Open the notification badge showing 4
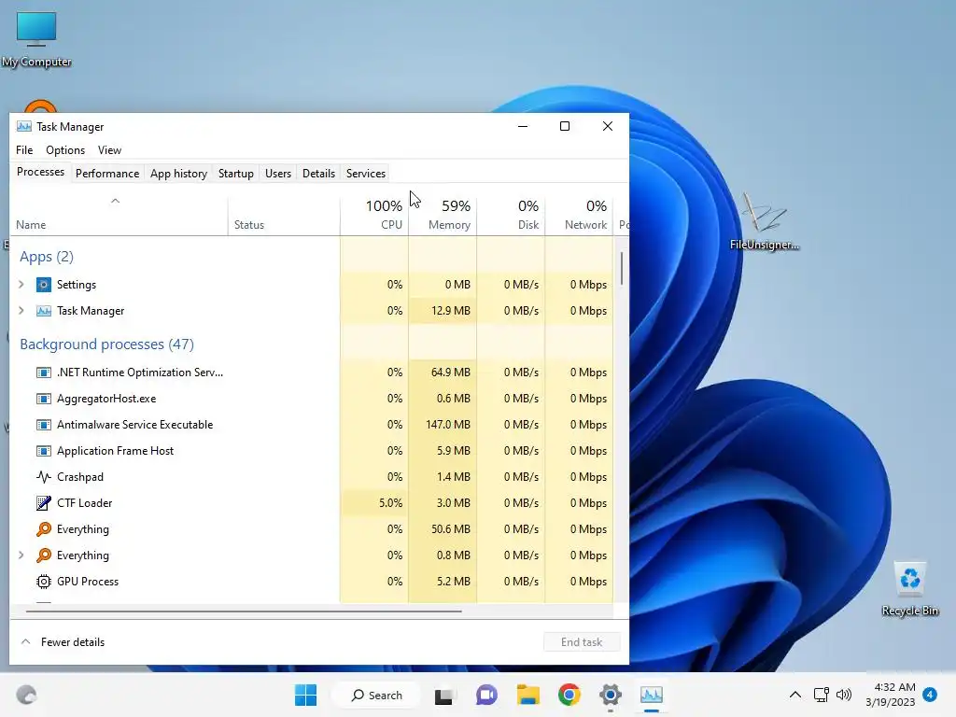Viewport: 956px width, 717px height. pos(930,695)
